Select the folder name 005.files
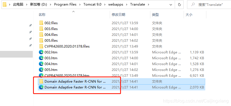 coord(51,41)
